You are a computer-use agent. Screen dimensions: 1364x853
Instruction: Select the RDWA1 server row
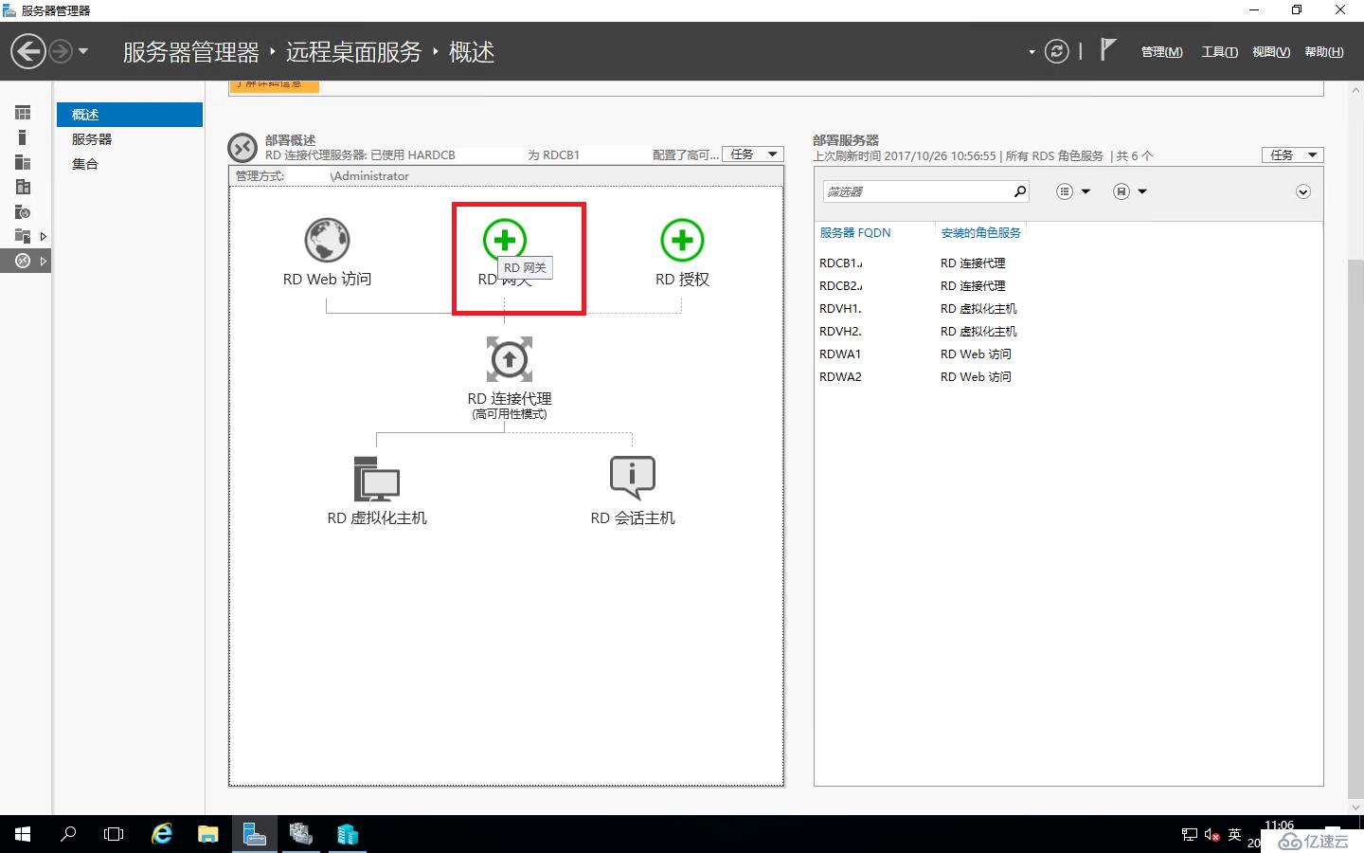pyautogui.click(x=1068, y=354)
